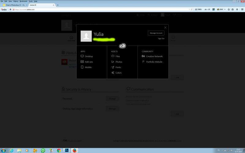Image resolution: width=245 pixels, height=153 pixels.
Task: Open a new browser tab
Action: click(x=58, y=5)
